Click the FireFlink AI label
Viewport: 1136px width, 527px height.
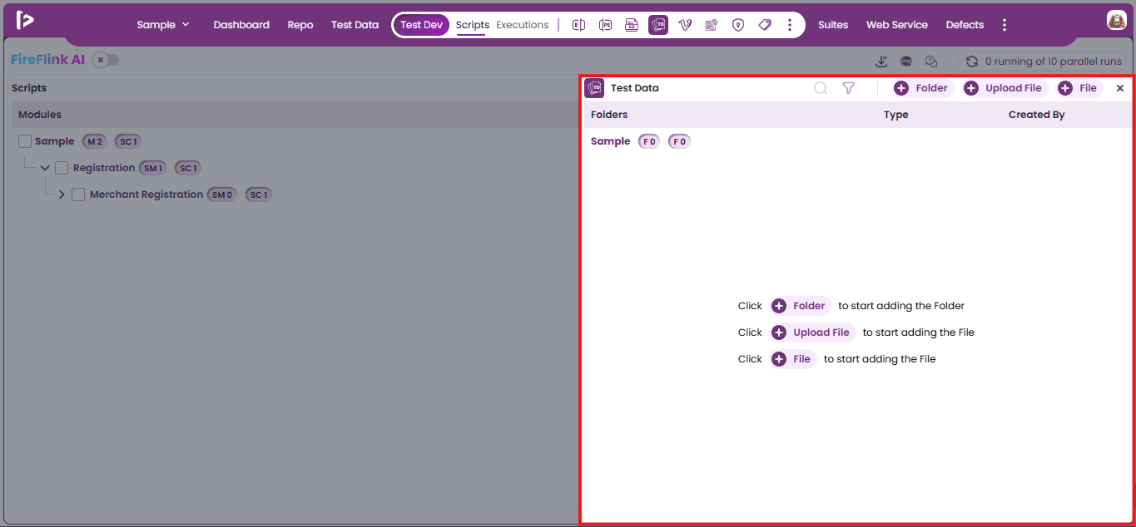[48, 60]
